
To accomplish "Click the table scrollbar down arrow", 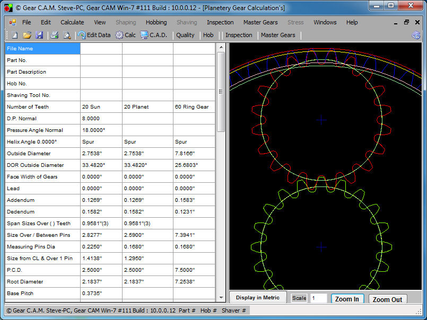I will [x=221, y=298].
